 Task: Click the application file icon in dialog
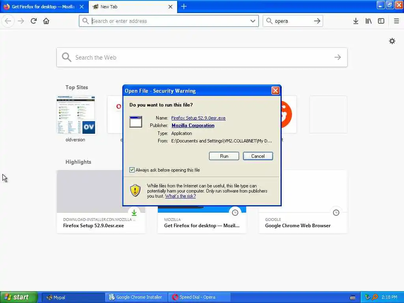pyautogui.click(x=136, y=122)
